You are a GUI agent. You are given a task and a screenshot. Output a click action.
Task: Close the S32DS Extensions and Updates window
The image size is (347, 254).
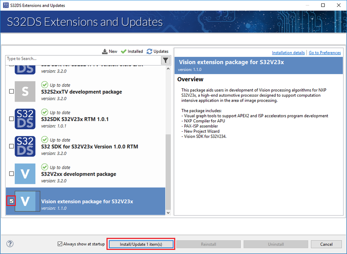coord(339,5)
